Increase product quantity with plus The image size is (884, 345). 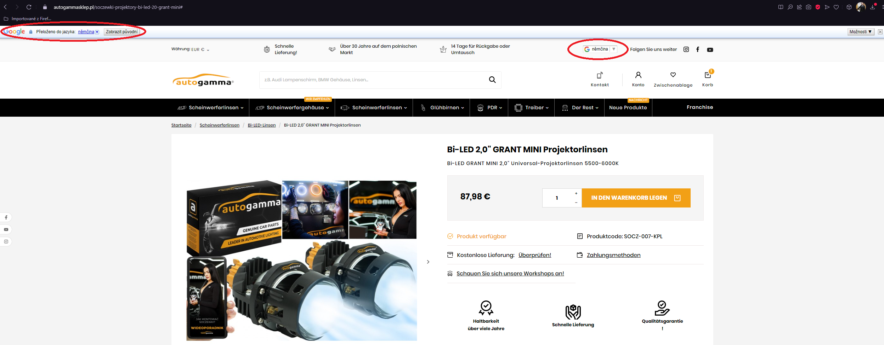(x=576, y=193)
